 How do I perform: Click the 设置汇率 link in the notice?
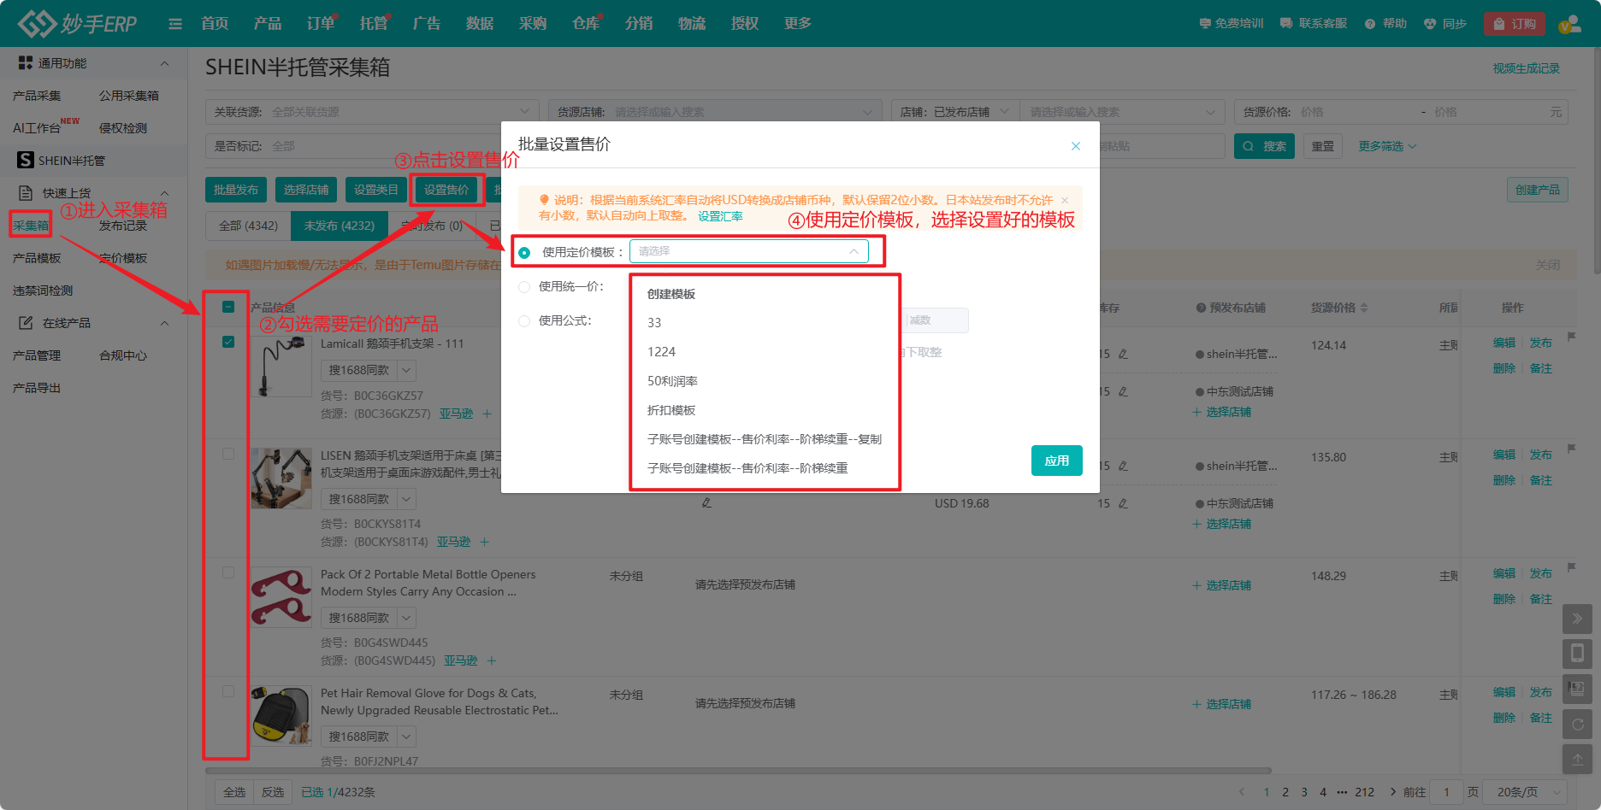[720, 217]
